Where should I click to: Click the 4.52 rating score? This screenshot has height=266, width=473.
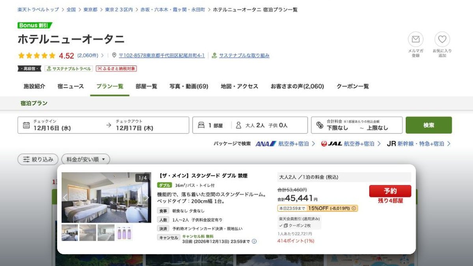(x=67, y=56)
